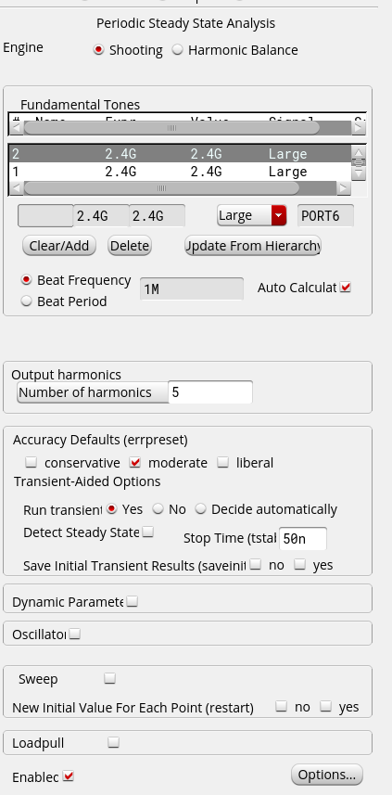This screenshot has width=392, height=795.
Task: Click the Clear/Add button
Action: click(59, 246)
